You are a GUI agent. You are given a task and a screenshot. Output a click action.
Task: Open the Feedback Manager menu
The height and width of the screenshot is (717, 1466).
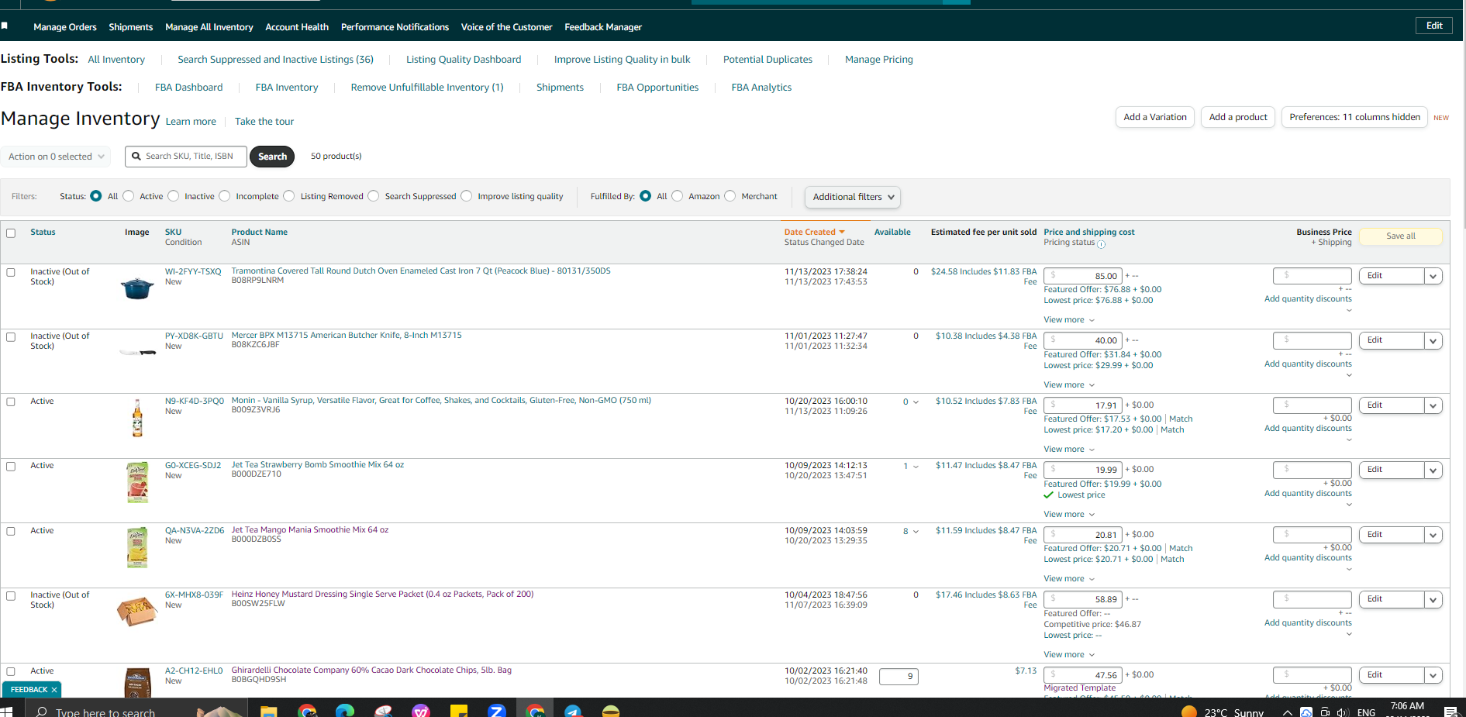click(x=603, y=27)
